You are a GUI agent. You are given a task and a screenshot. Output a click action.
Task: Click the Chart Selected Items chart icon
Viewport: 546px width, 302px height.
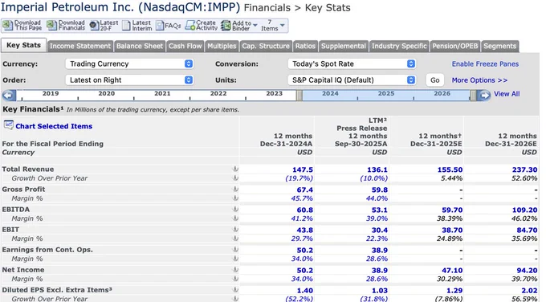[8, 125]
